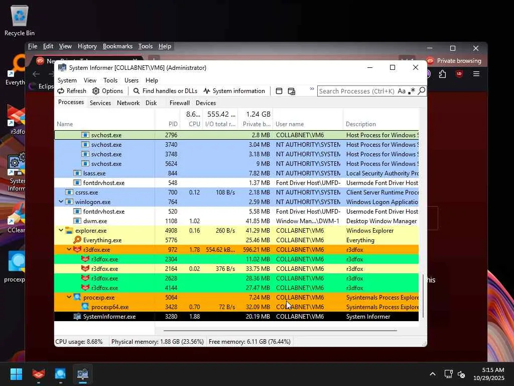
Task: Select fontdrvhost.exe with PID 548
Action: [x=236, y=182]
